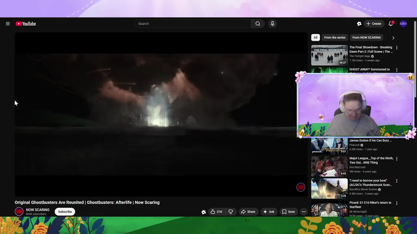This screenshot has height=234, width=417.
Task: Open NOW SCARING channel avatar
Action: click(19, 212)
